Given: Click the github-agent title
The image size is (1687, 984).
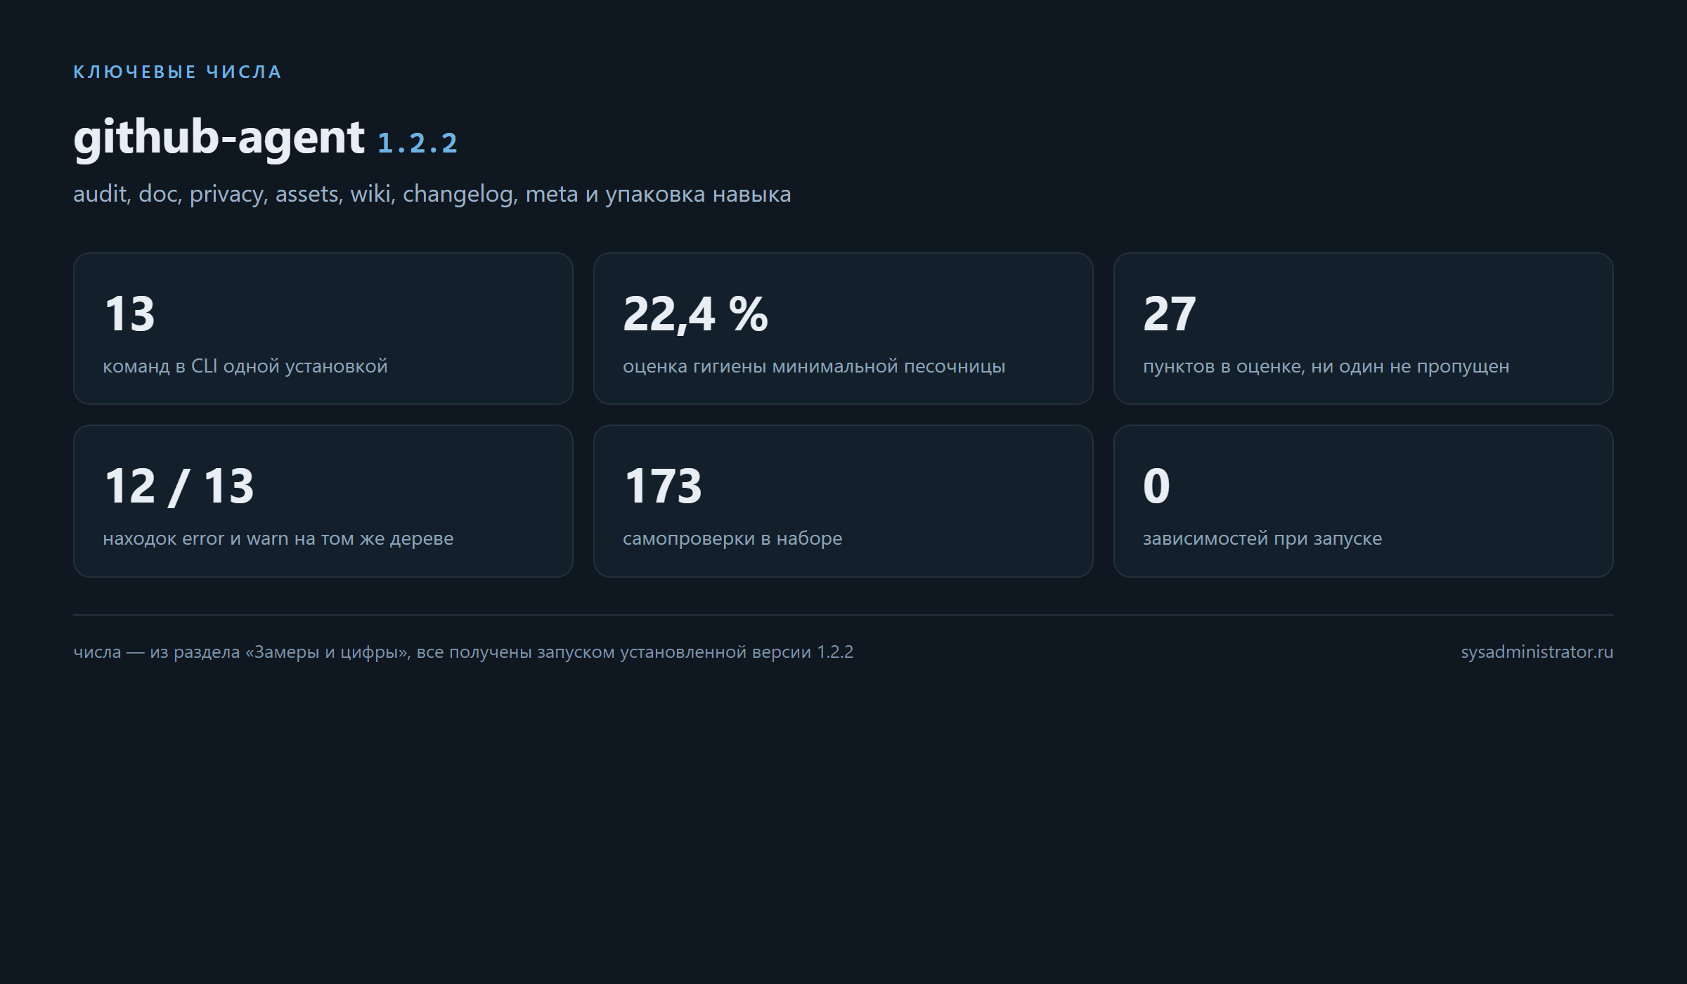Looking at the screenshot, I should point(219,138).
